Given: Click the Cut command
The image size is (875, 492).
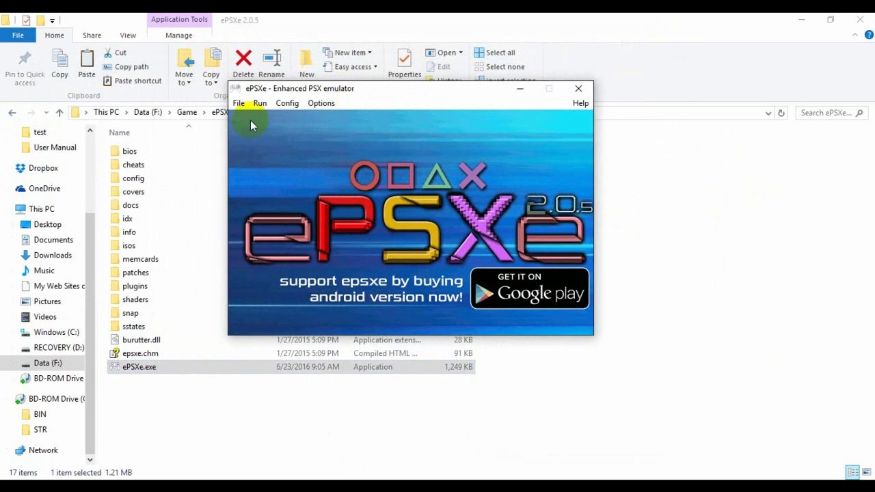Looking at the screenshot, I should coord(115,53).
